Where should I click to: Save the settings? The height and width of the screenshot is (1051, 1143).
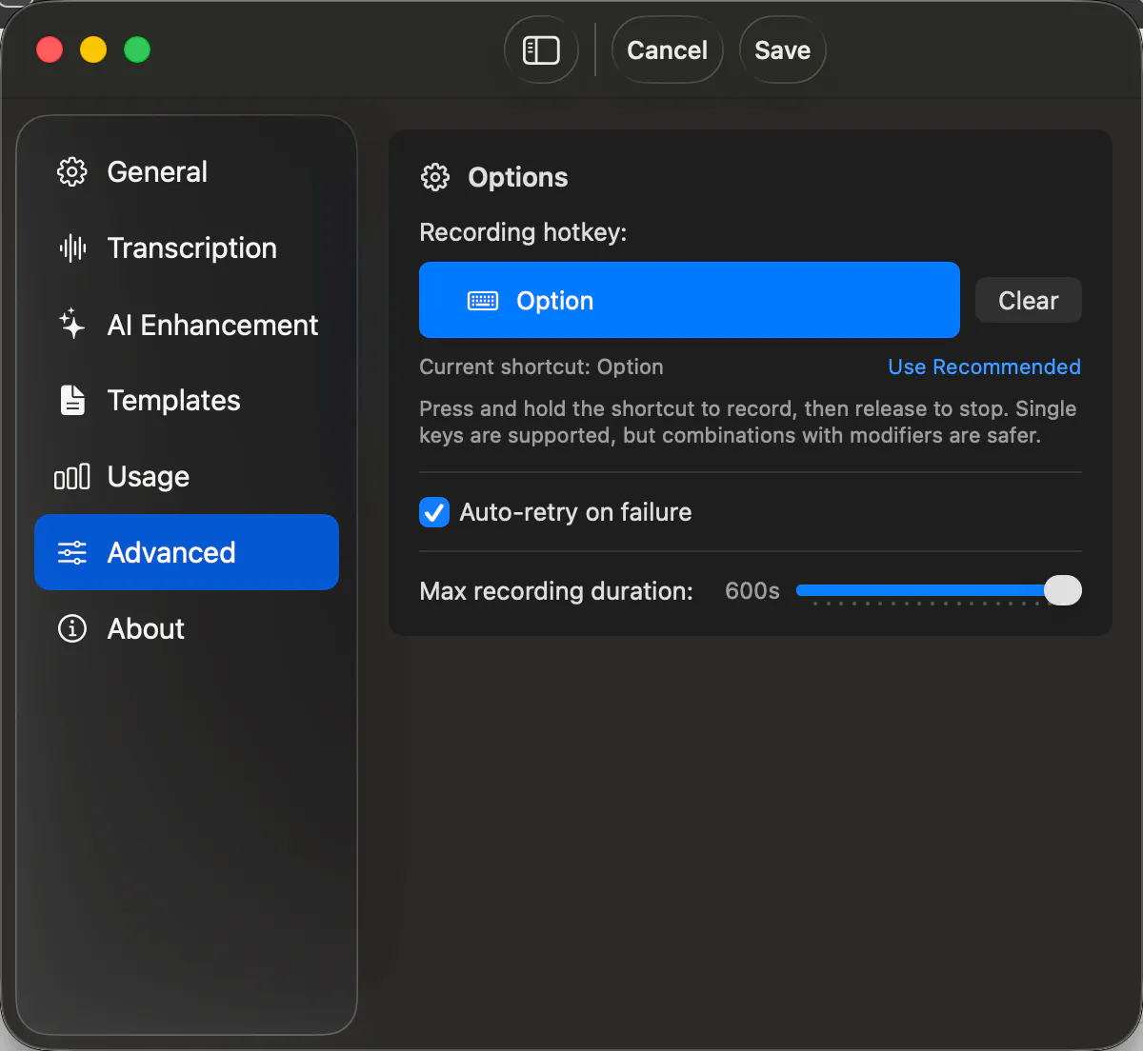tap(782, 50)
